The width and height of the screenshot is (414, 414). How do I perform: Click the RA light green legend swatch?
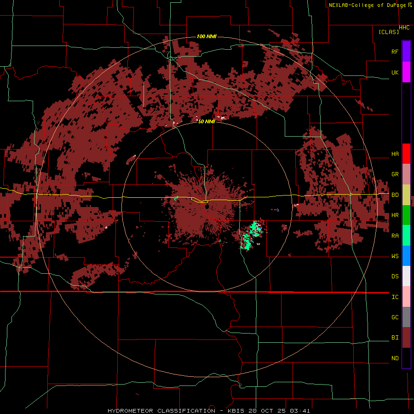pos(406,236)
